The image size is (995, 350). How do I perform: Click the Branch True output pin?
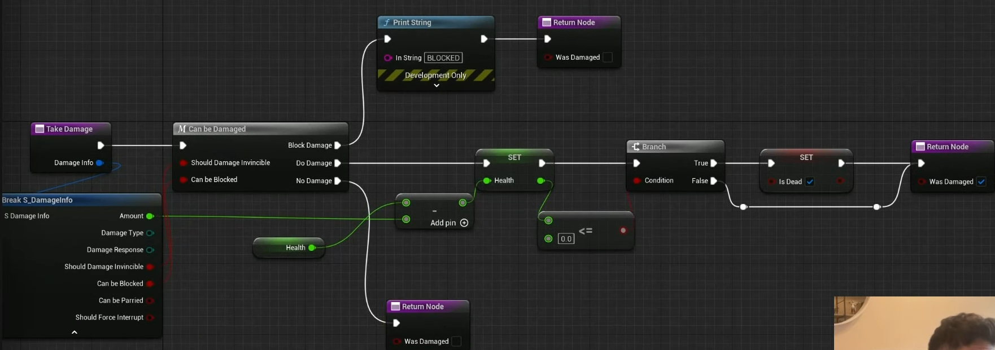714,163
